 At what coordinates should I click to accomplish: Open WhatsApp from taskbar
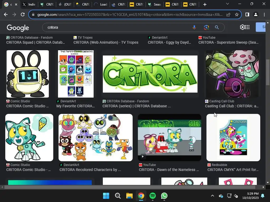164,196
